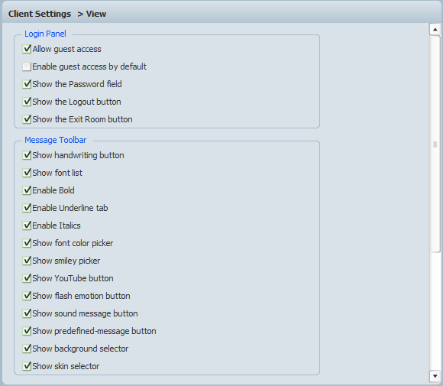Viewport: 443px width, 386px height.
Task: Disable Show the Logout button
Action: pos(27,102)
